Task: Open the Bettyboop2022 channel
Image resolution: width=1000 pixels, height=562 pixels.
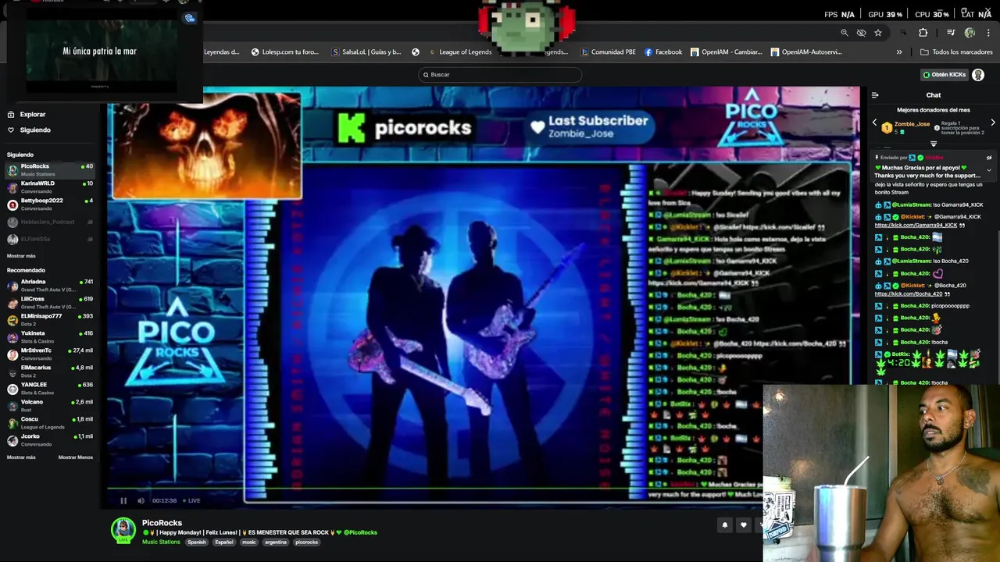Action: [50, 204]
